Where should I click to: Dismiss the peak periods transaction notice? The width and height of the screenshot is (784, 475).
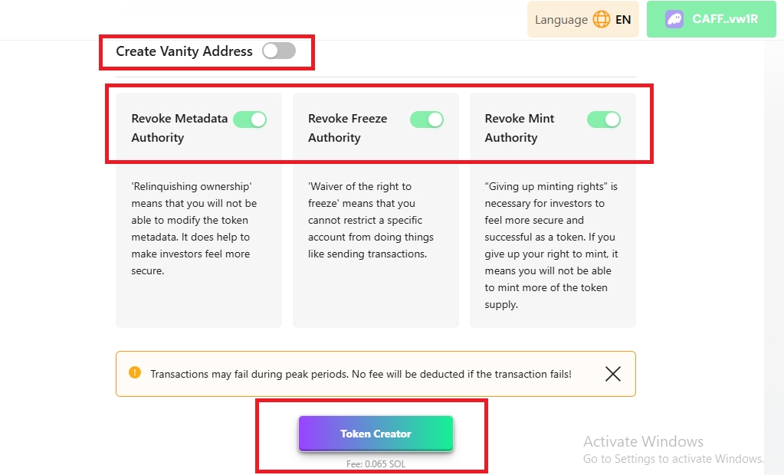tap(612, 374)
